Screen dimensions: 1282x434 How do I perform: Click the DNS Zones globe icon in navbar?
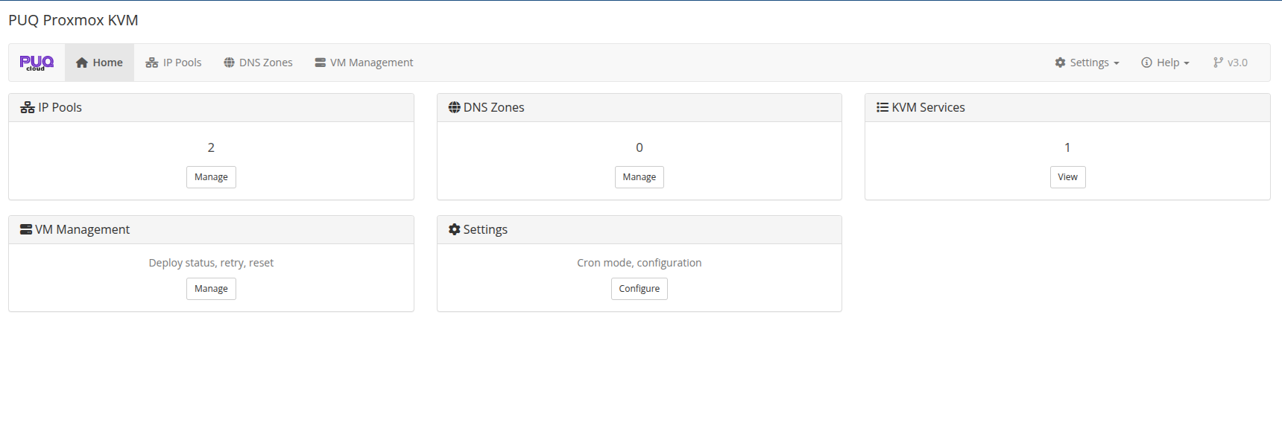(229, 62)
